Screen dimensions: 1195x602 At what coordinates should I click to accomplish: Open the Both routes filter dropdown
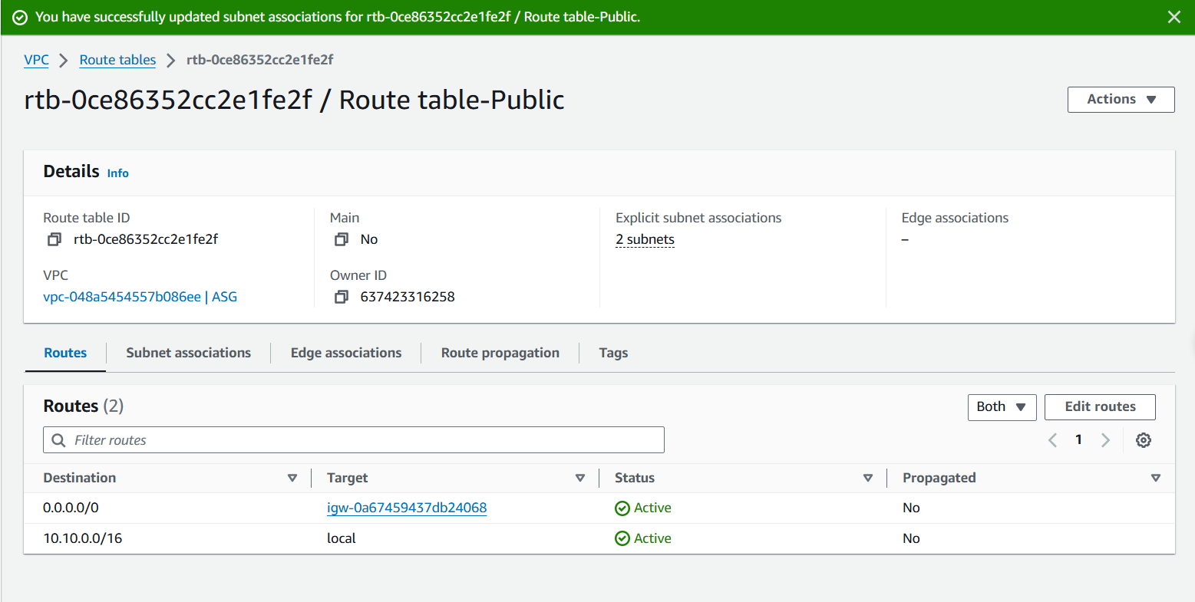(1002, 406)
